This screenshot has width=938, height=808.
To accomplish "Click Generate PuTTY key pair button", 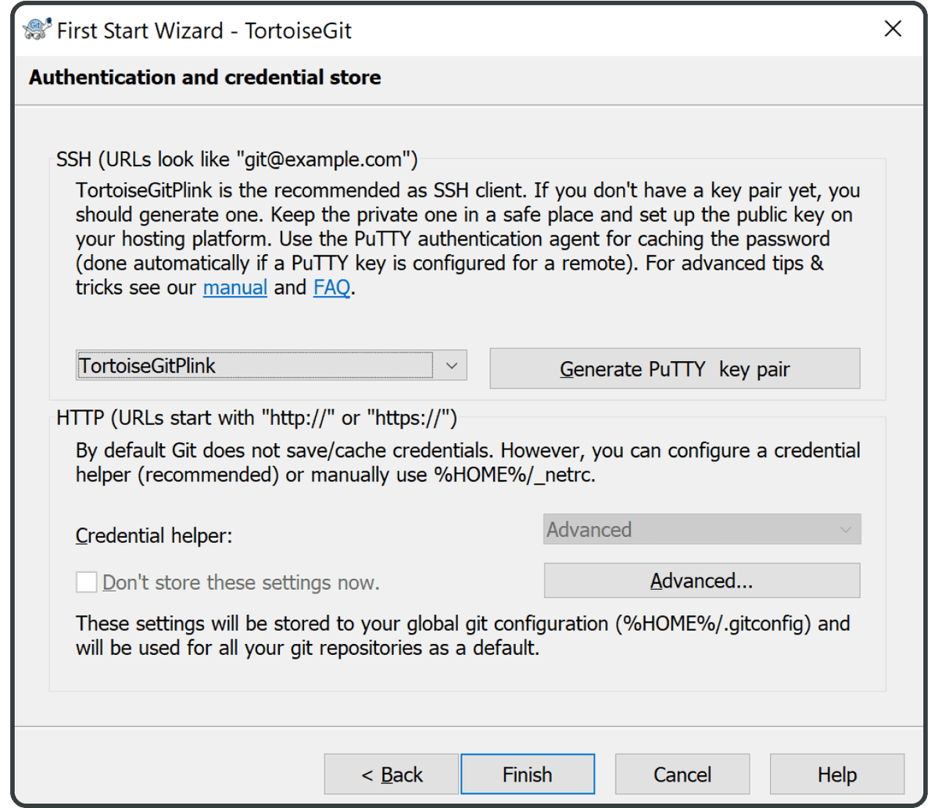I will click(675, 369).
